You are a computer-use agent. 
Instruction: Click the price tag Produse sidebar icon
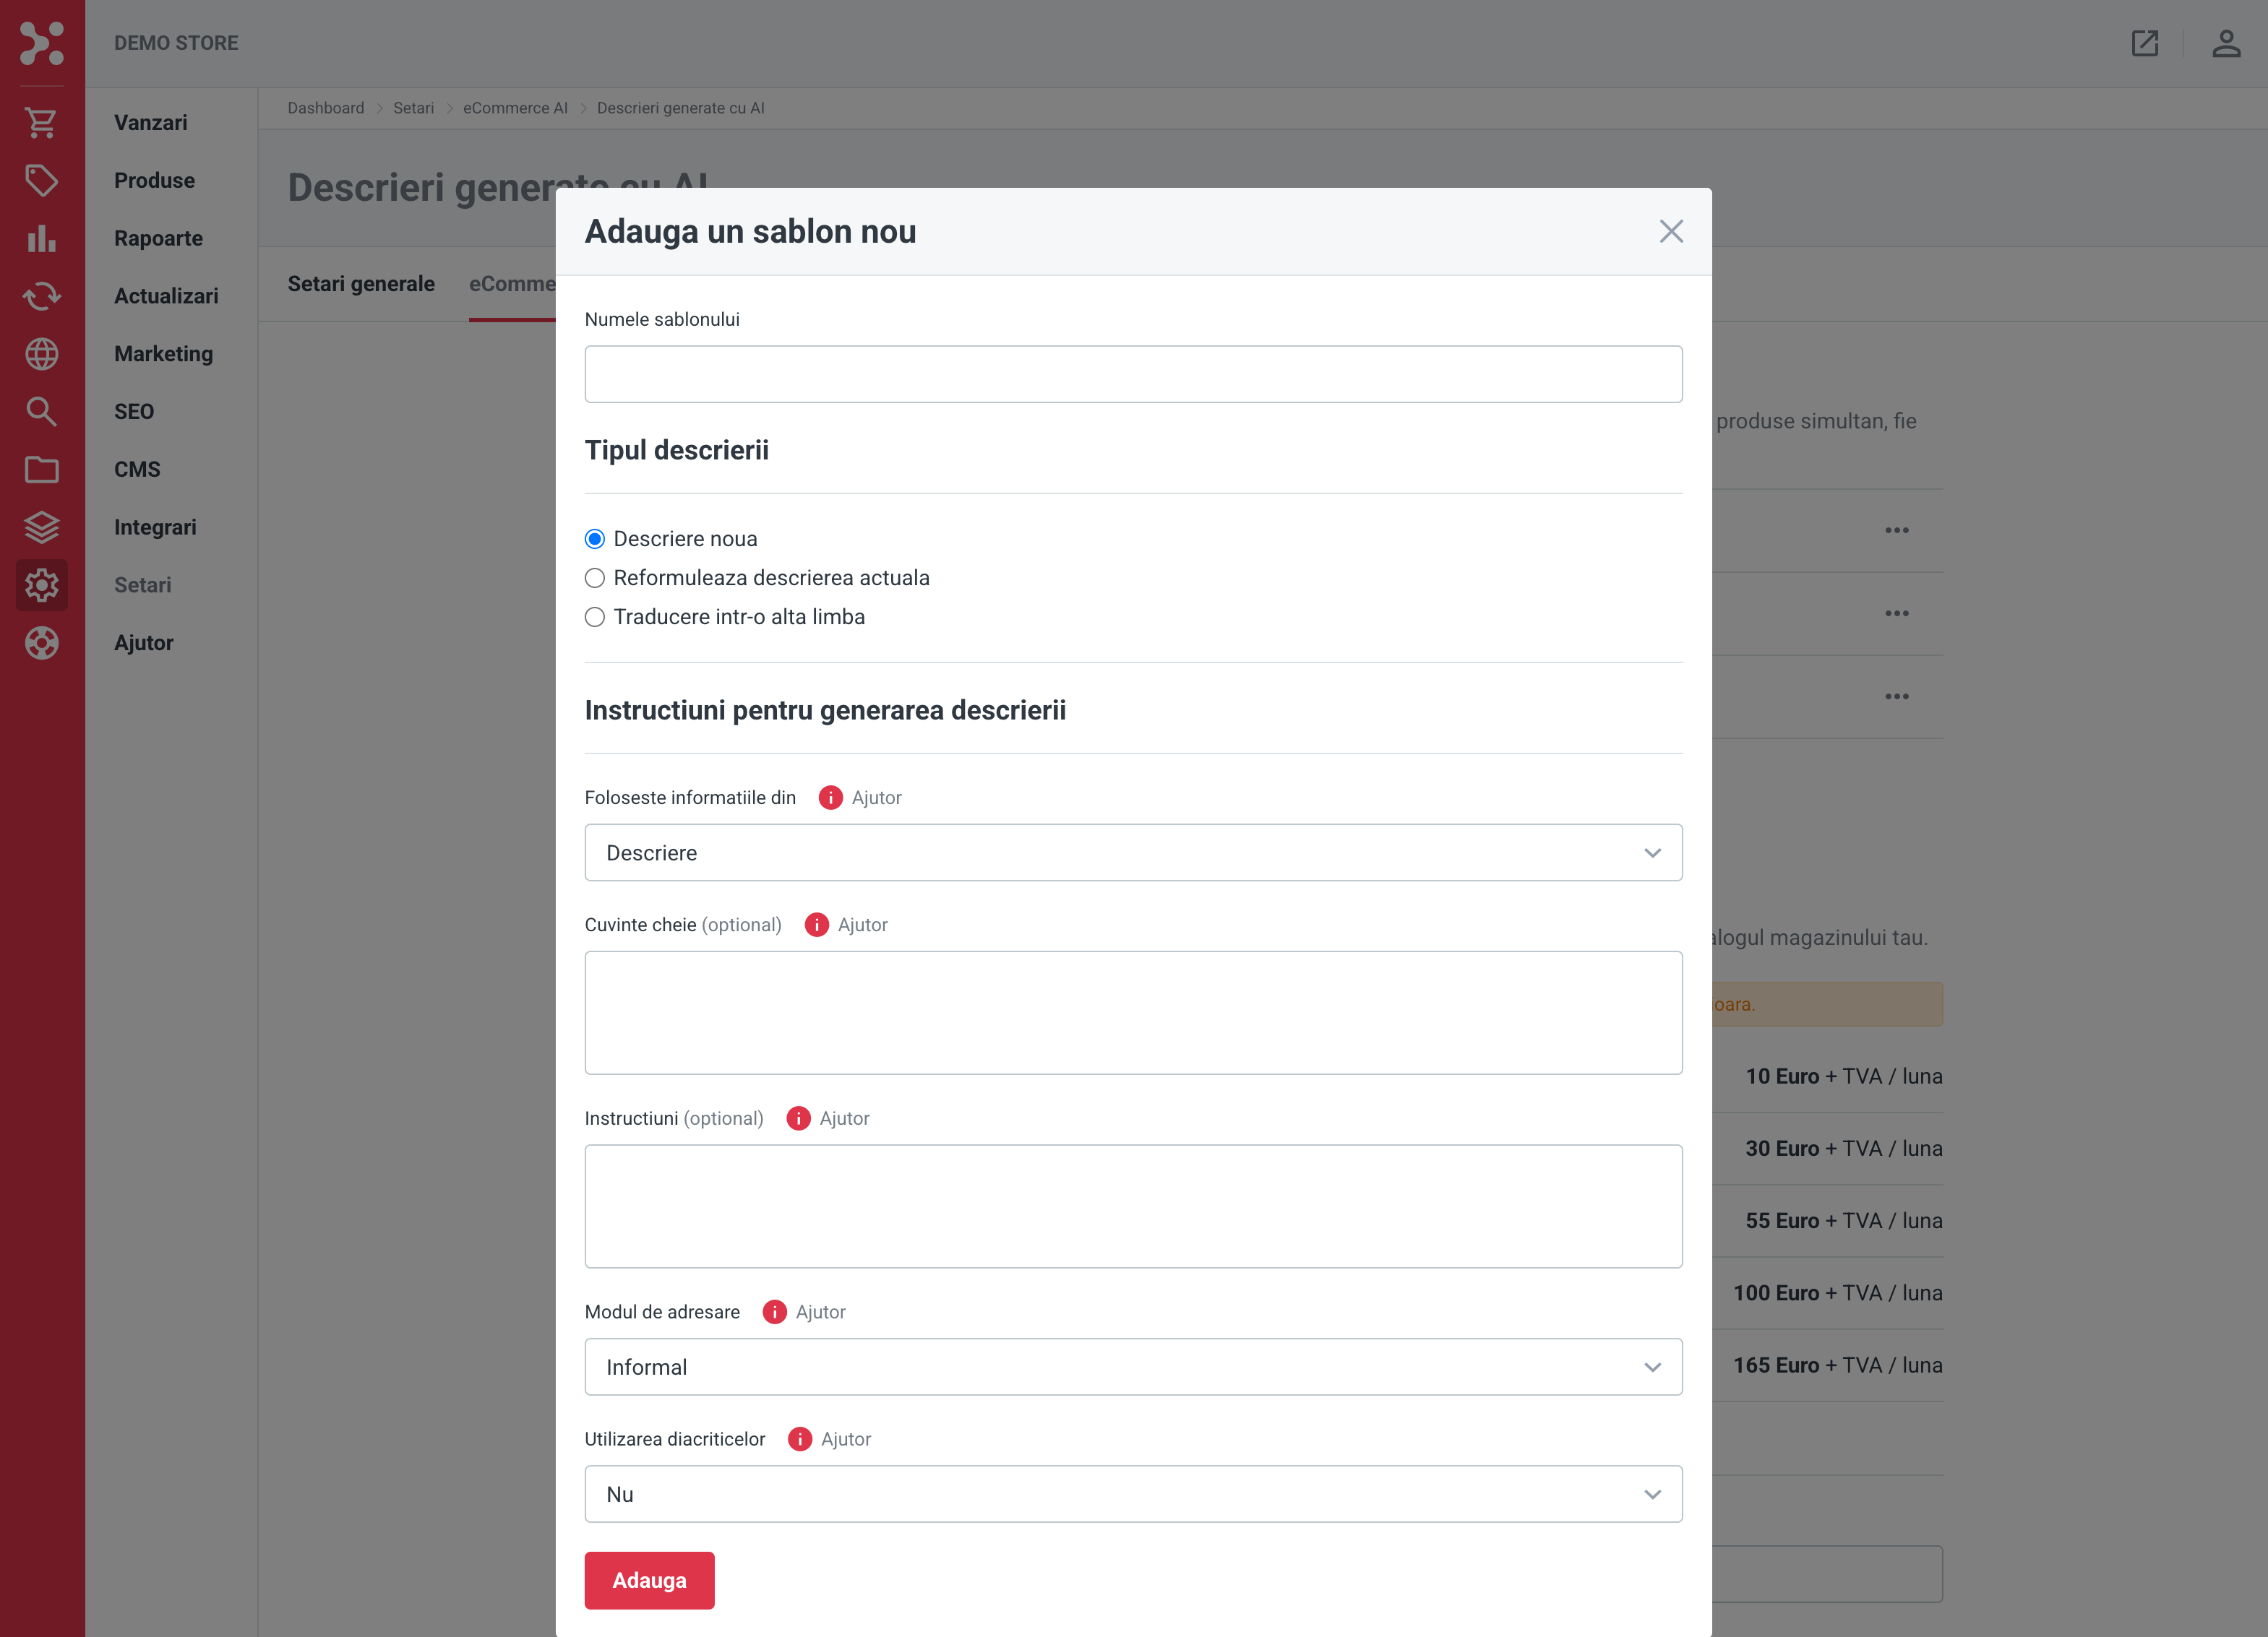[41, 181]
